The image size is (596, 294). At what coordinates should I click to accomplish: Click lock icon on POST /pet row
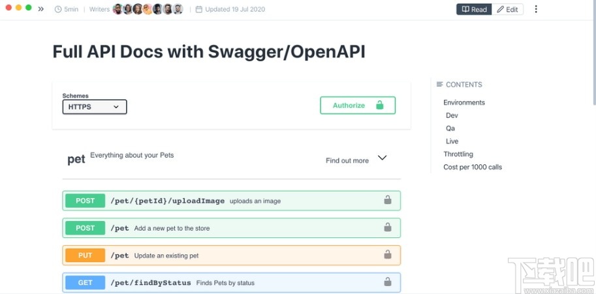(387, 228)
